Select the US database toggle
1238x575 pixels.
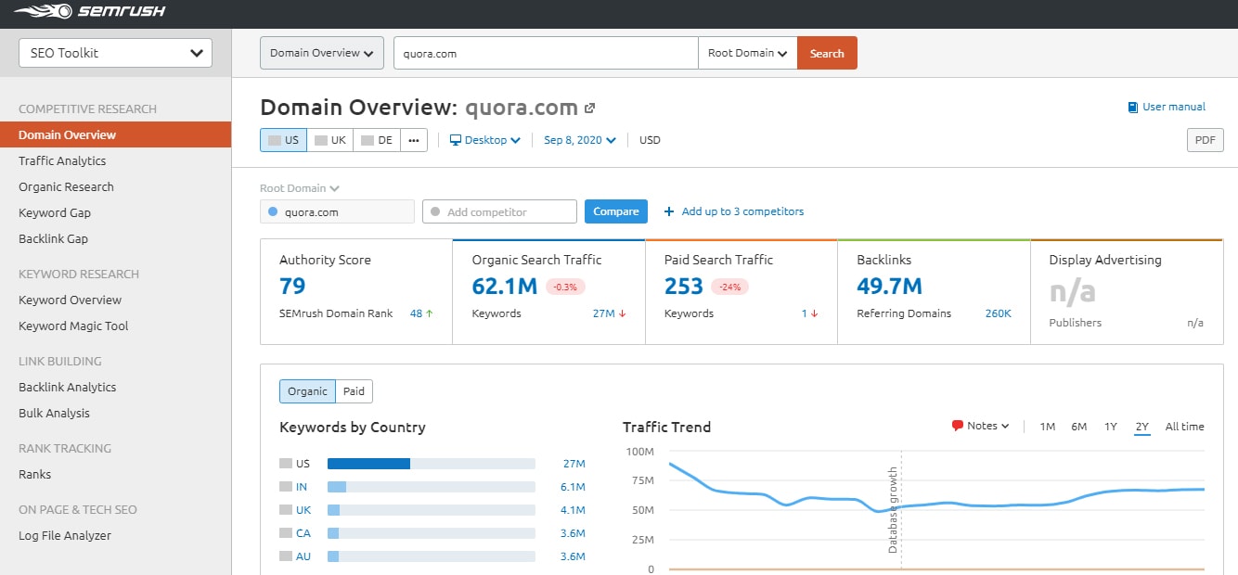[284, 140]
